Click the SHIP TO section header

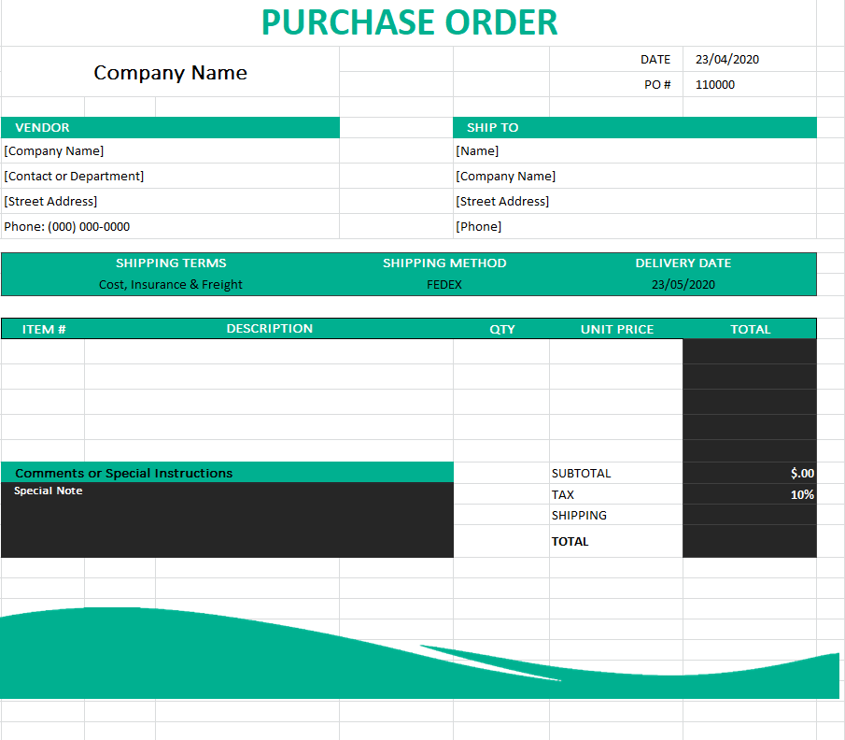tap(635, 127)
